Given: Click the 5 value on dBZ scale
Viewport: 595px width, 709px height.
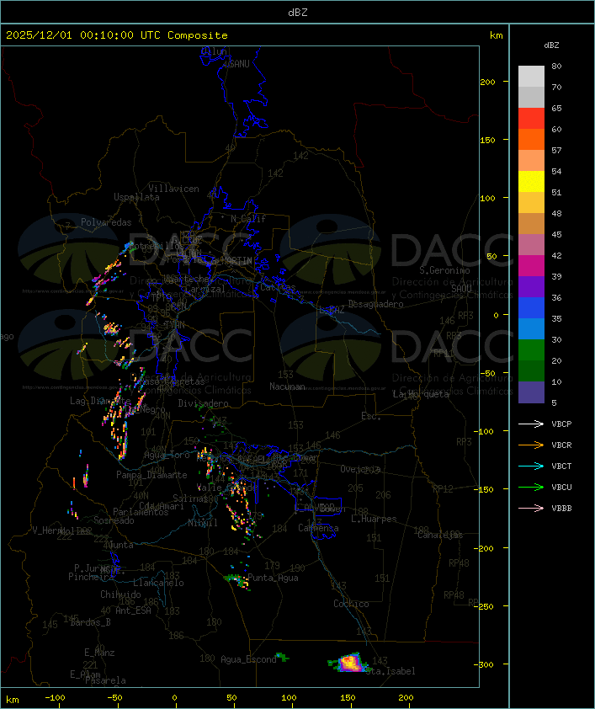Looking at the screenshot, I should [554, 402].
